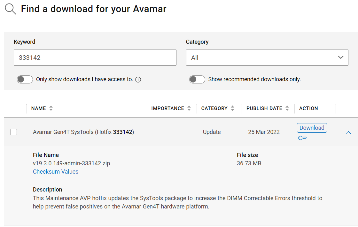Click the magnifying glass search icon
The height and width of the screenshot is (227, 358).
pos(10,9)
